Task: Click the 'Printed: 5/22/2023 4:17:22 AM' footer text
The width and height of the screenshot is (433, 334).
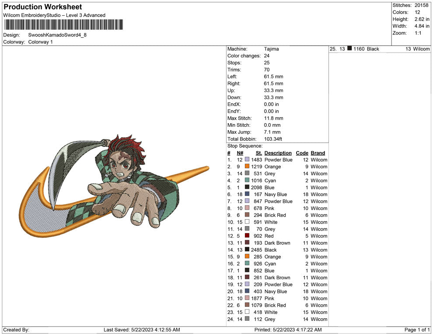Action: click(x=288, y=330)
